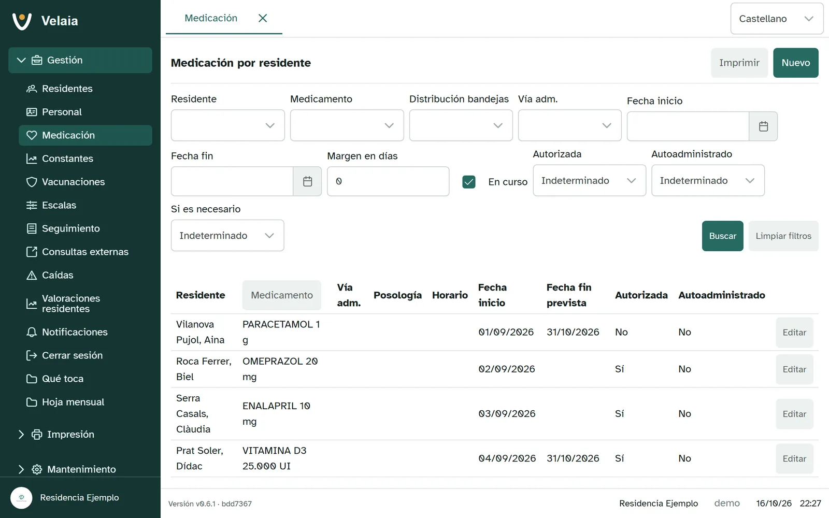Open the Si es necesario dropdown
This screenshot has width=829, height=518.
click(227, 236)
